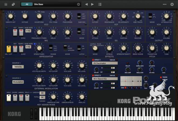Click the VCF Cutoff knob
This screenshot has height=121, width=178.
95,16
